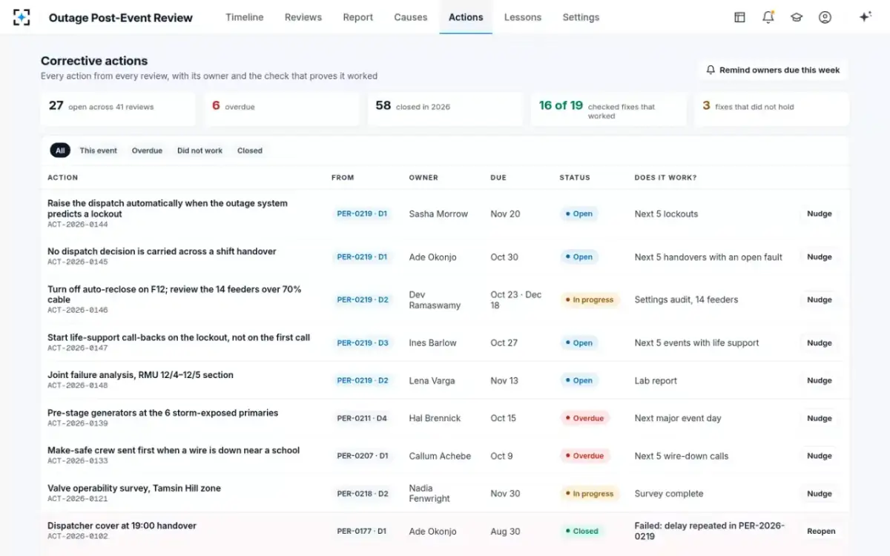This screenshot has width=890, height=556.
Task: Nudge Ade Okonjo for ACT-2026-0145
Action: click(820, 257)
